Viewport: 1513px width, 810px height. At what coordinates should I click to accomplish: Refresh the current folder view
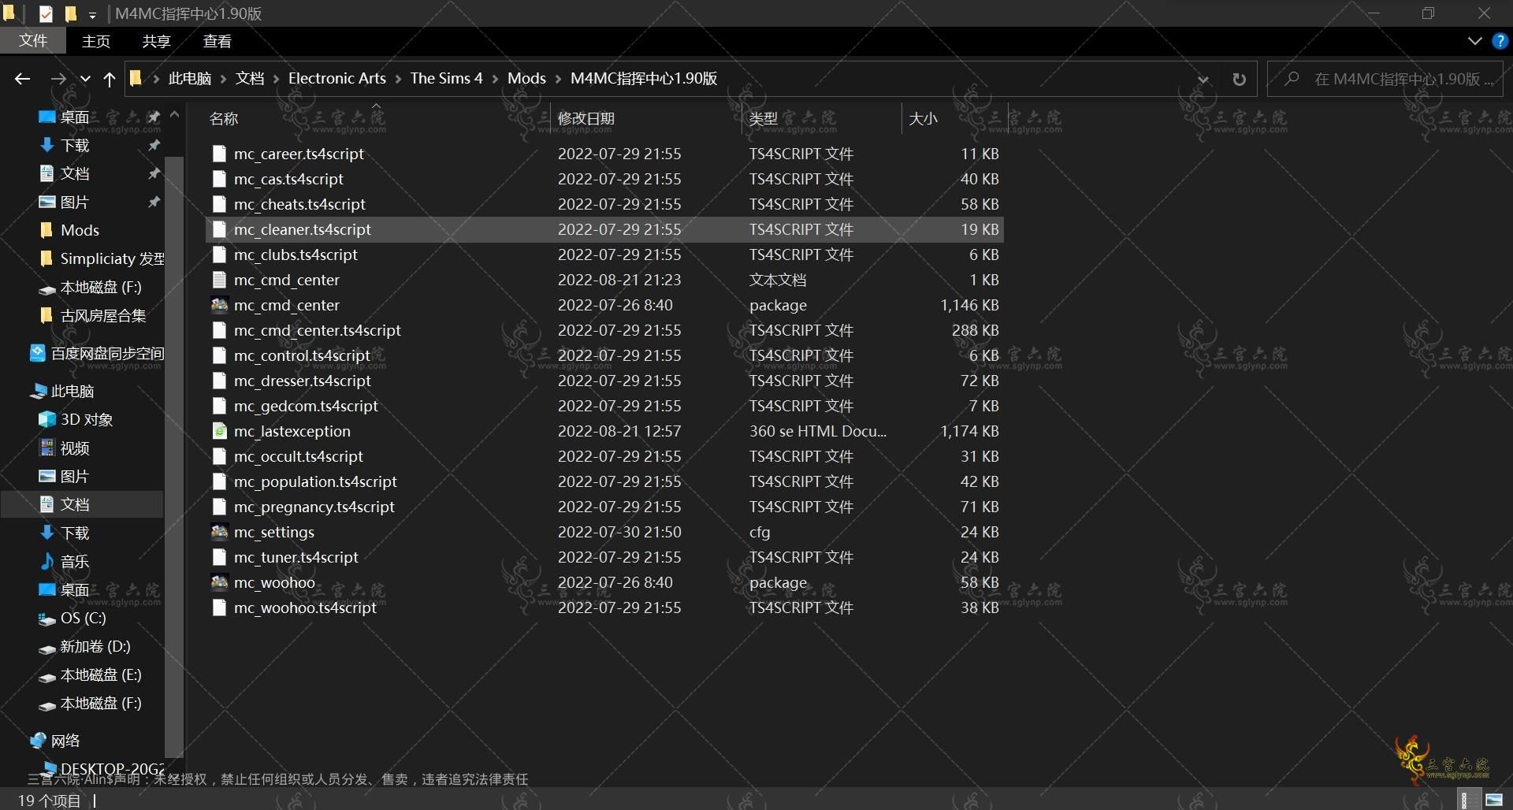click(1239, 79)
